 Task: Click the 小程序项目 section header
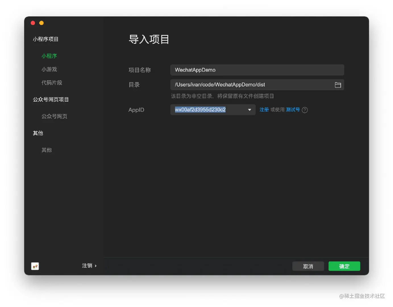(45, 39)
